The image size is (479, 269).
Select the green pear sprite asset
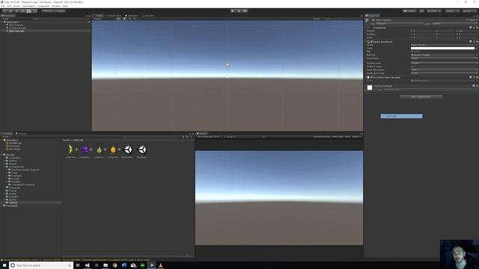pyautogui.click(x=99, y=149)
